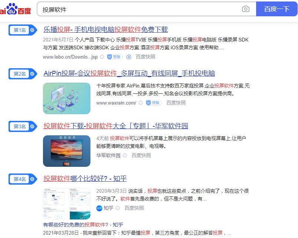
Task: Click the 第2名 rank badge
Action: click(23, 74)
